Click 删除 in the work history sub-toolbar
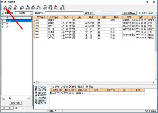 coord(73,87)
